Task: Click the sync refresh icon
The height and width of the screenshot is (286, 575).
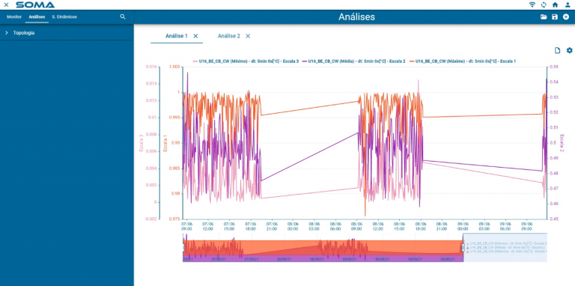Action: [x=544, y=4]
